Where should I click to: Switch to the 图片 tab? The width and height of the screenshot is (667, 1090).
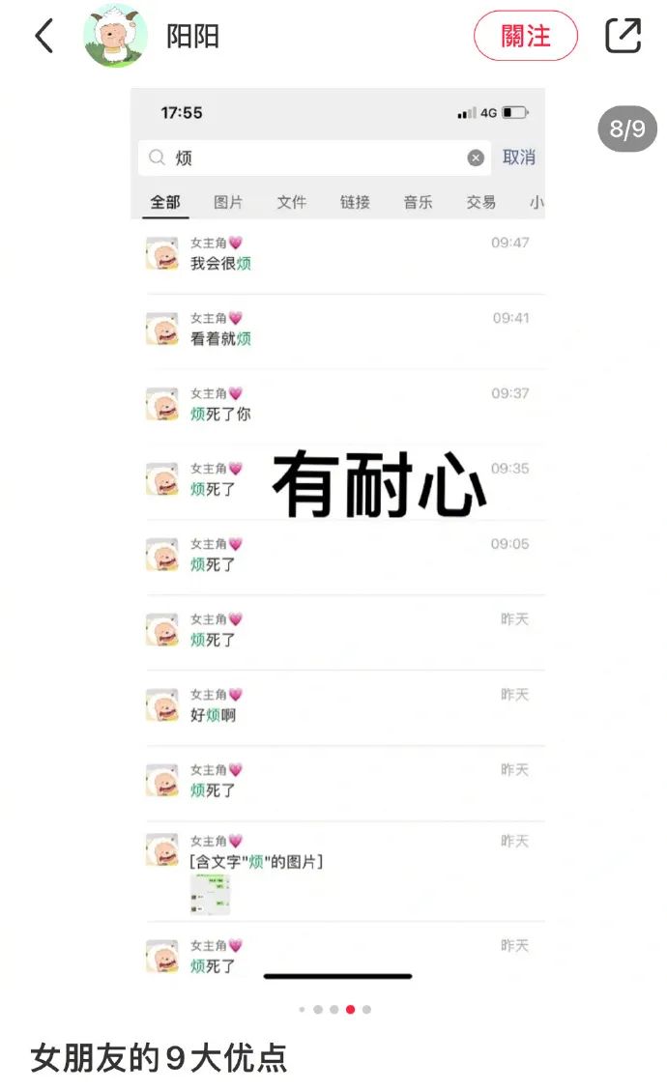[x=228, y=202]
